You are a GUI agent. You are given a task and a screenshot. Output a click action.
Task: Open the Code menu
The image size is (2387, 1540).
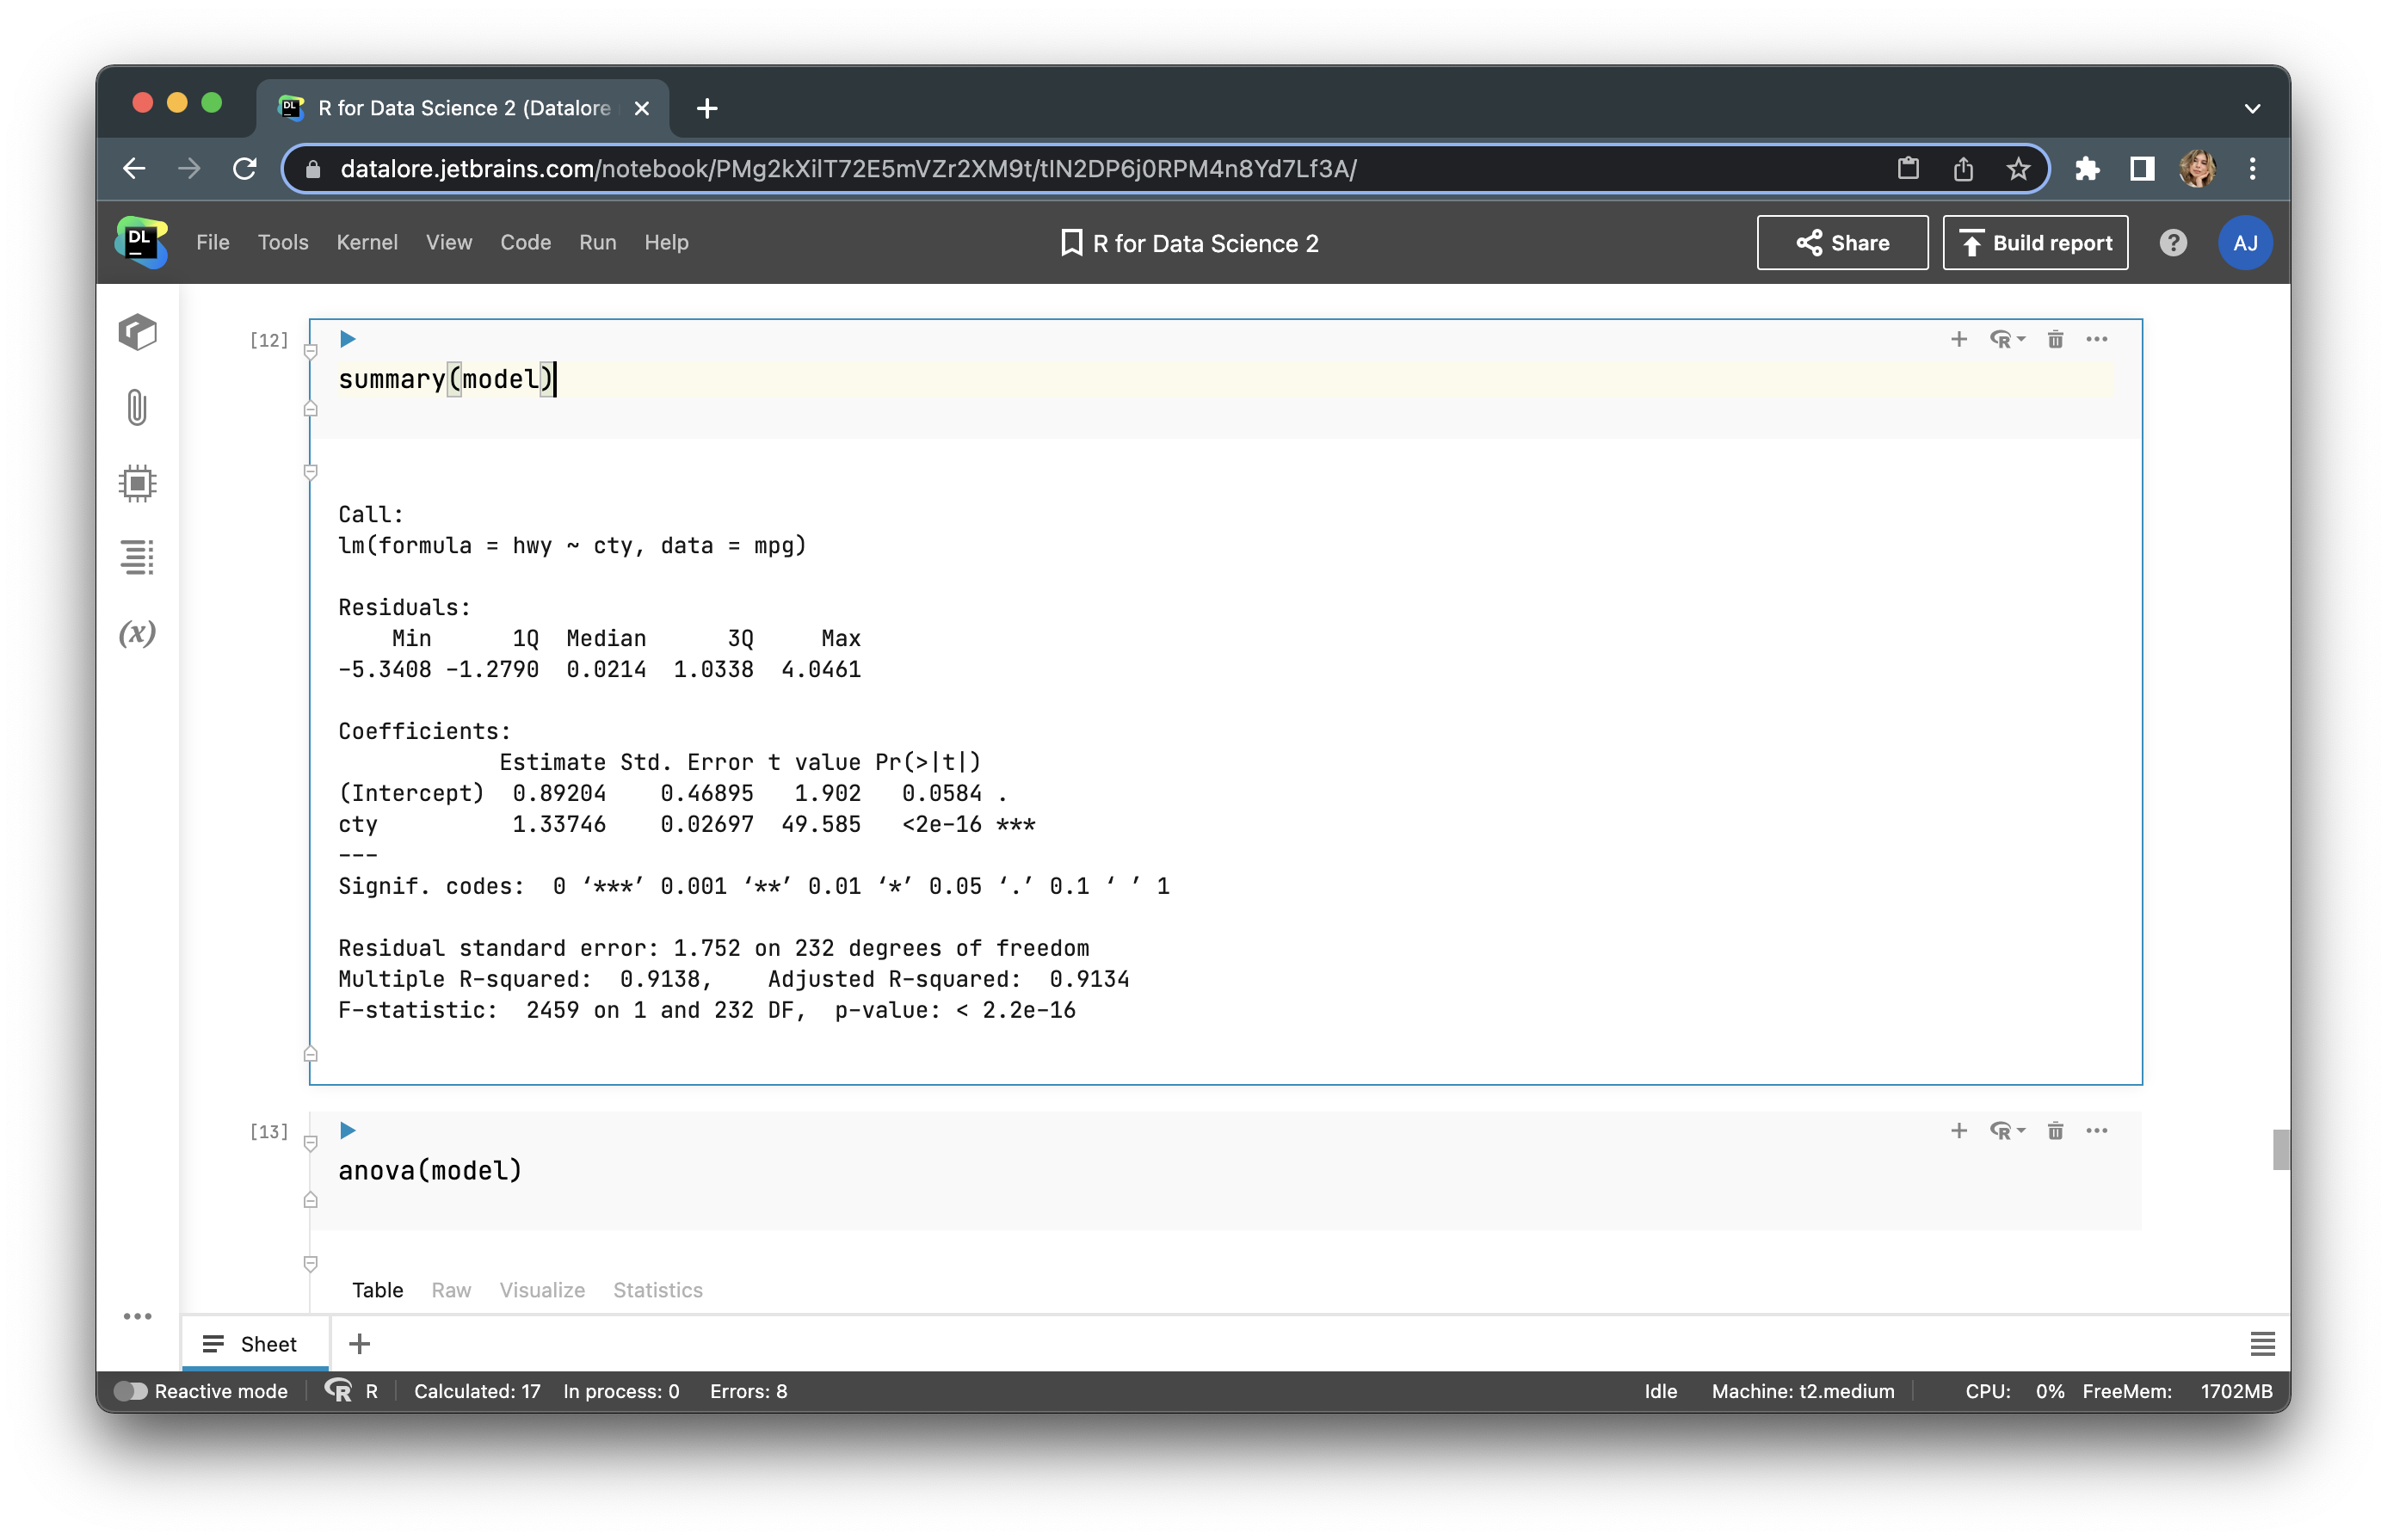tap(525, 242)
